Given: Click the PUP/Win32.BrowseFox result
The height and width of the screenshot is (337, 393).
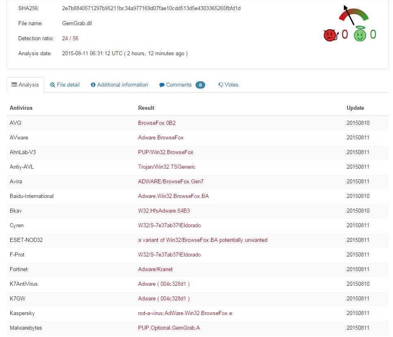Looking at the screenshot, I should coord(166,152).
